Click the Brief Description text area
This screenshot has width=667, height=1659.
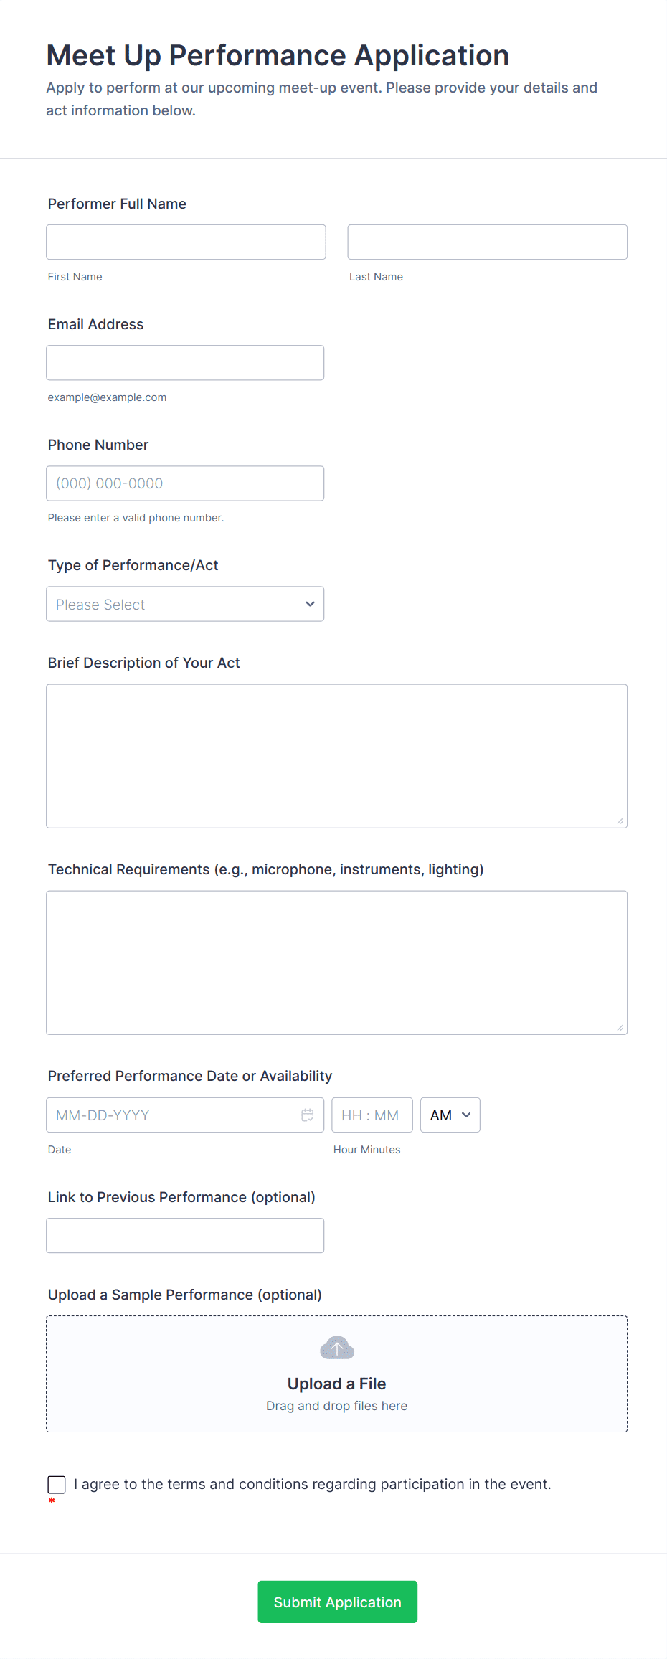tap(336, 756)
